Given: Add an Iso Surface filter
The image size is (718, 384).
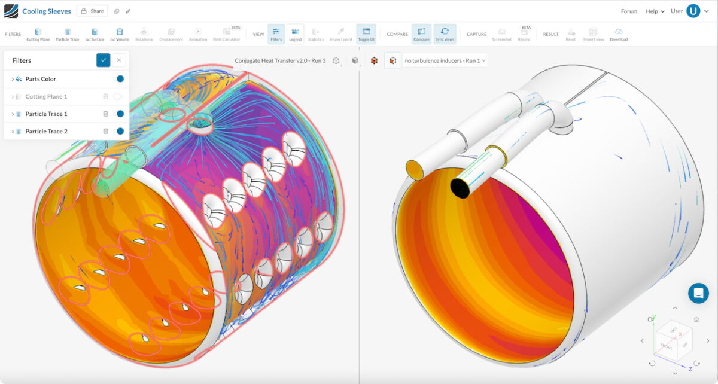Looking at the screenshot, I should pyautogui.click(x=95, y=35).
